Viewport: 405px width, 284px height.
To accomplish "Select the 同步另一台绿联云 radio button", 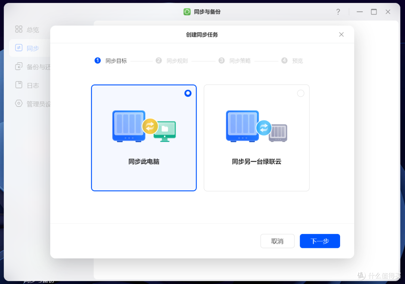I will click(300, 93).
